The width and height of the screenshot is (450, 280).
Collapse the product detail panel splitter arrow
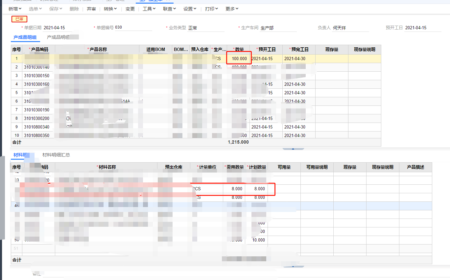pos(293,149)
